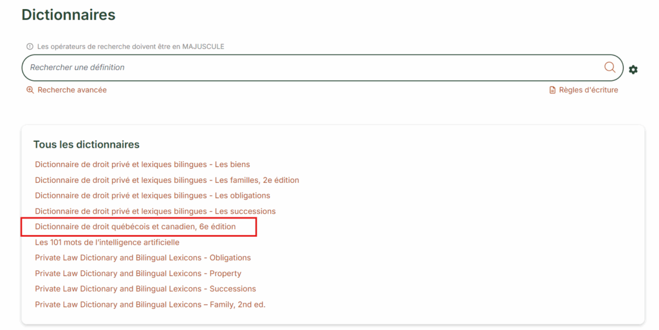Click the document icon beside Règles d'écriture

point(552,91)
